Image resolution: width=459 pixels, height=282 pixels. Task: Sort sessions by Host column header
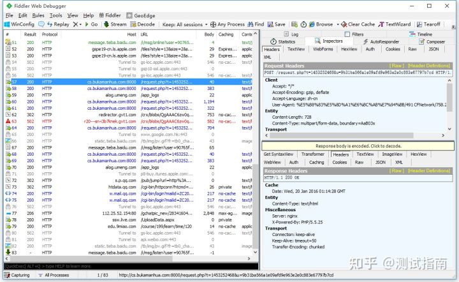pyautogui.click(x=131, y=34)
